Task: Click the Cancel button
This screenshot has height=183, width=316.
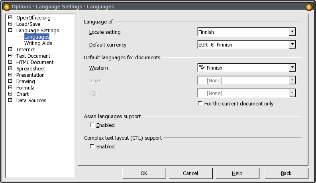Action: tap(190, 173)
